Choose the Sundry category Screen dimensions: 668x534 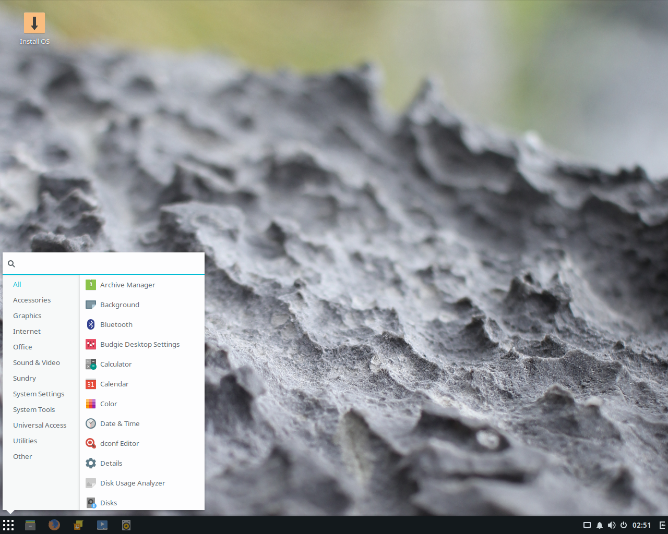[41, 378]
